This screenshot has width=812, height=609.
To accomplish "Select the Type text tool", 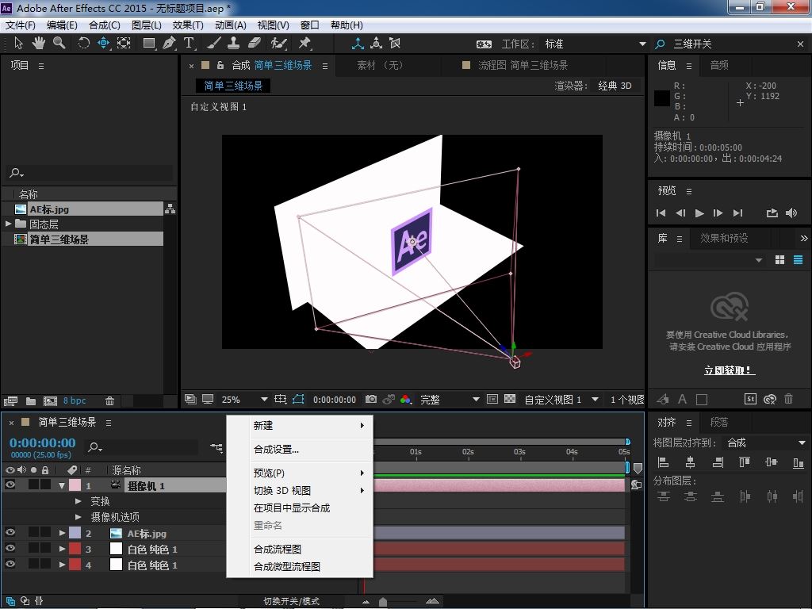I will (x=189, y=43).
